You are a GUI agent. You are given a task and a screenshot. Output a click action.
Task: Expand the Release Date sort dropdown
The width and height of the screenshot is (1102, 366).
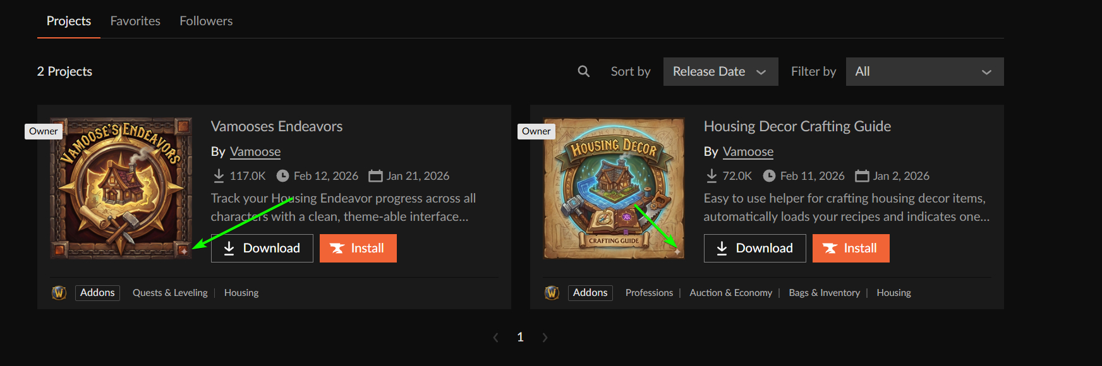(720, 72)
